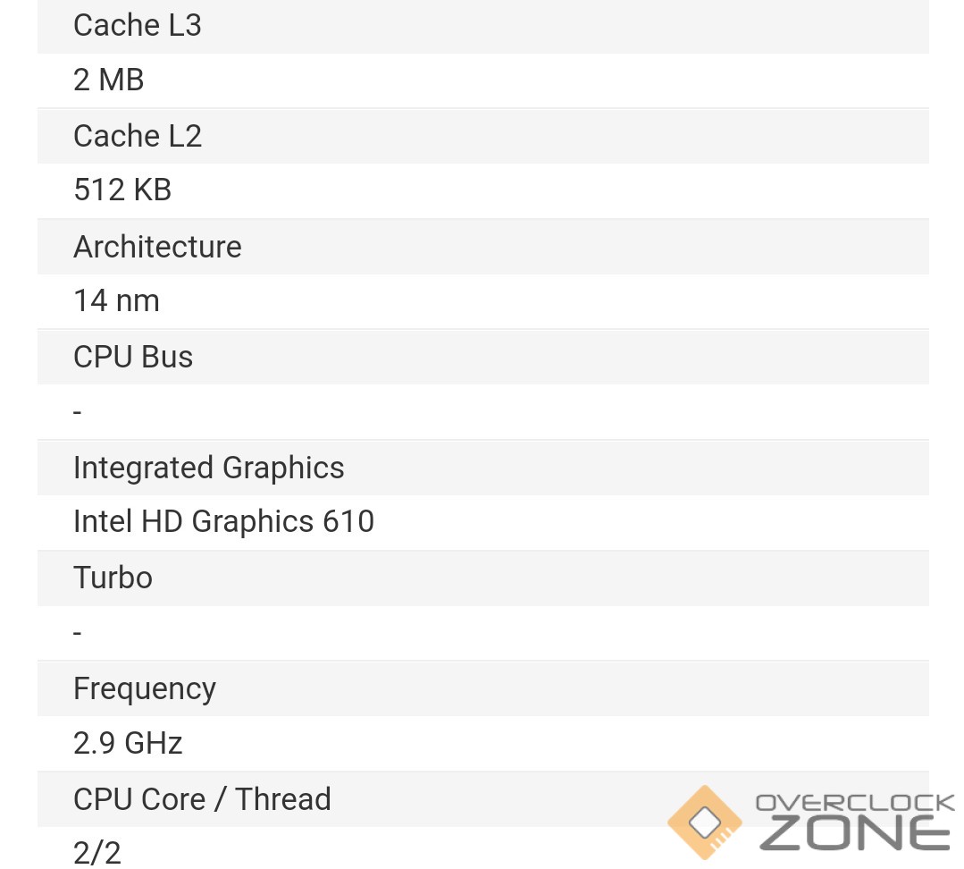
Task: Click the large ZONE watermark word
Action: point(855,833)
